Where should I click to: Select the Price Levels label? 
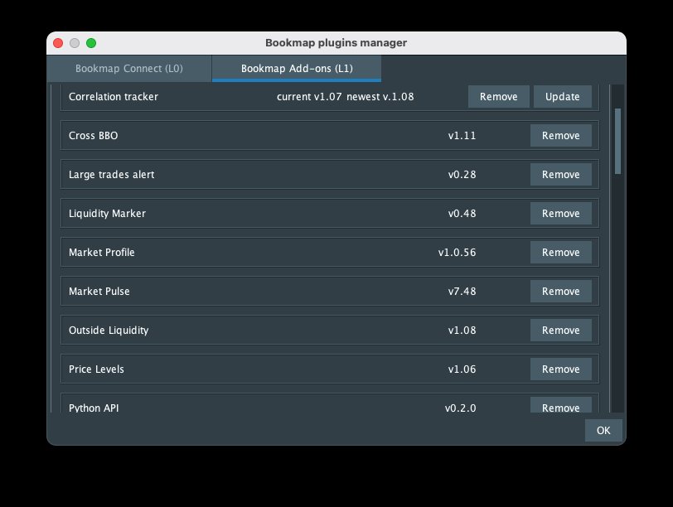(96, 369)
